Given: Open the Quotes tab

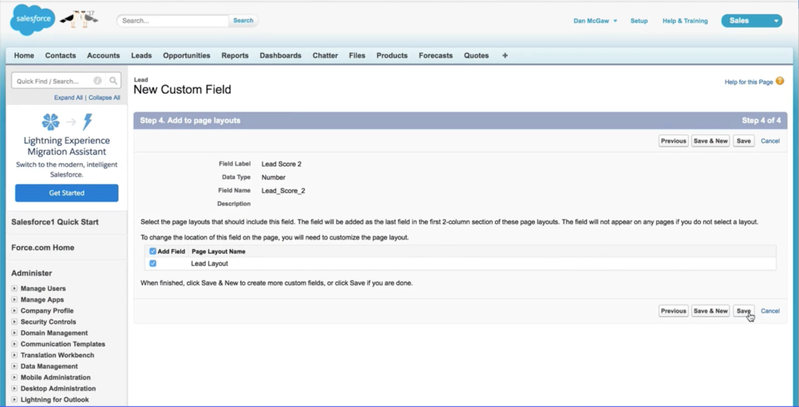Looking at the screenshot, I should [476, 56].
